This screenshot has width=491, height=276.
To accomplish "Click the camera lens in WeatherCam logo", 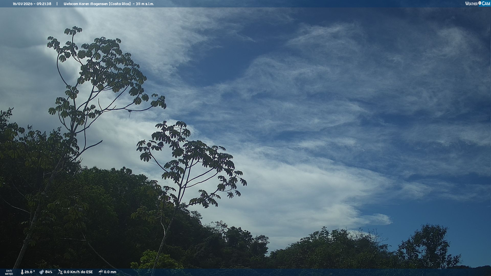I will [x=480, y=3].
